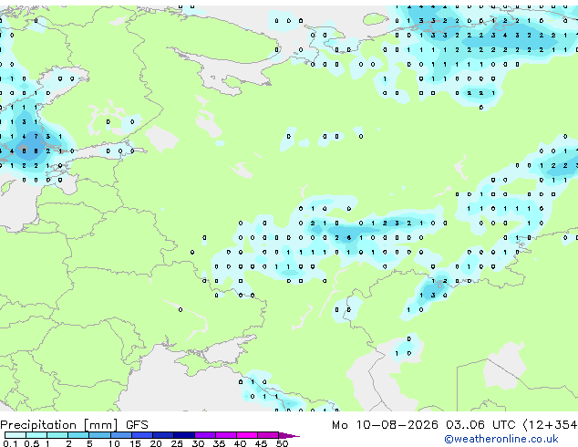The width and height of the screenshot is (578, 447).
Task: Click the '30' legend scale label
Action: point(198,443)
